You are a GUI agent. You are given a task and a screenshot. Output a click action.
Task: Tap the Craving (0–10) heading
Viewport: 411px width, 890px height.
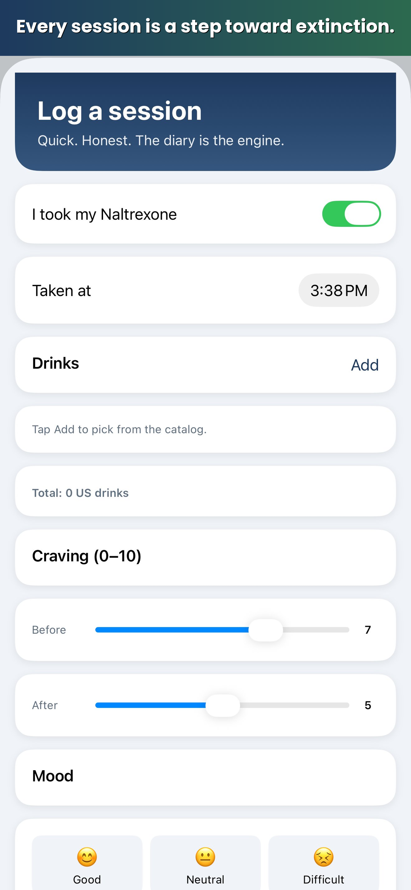coord(87,556)
